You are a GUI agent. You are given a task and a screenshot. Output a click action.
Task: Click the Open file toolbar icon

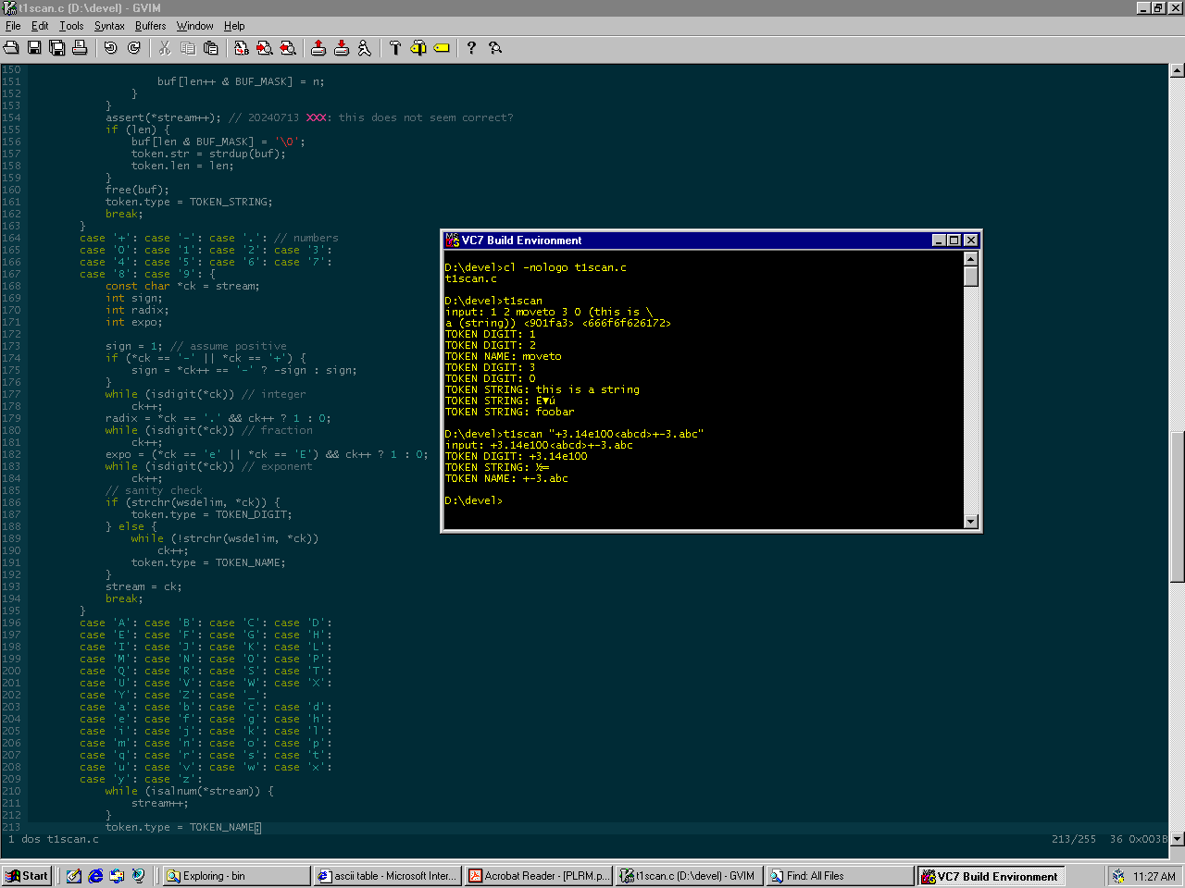click(11, 47)
